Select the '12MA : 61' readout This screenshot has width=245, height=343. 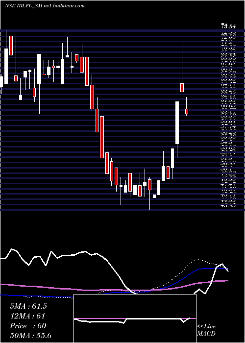(x=27, y=316)
